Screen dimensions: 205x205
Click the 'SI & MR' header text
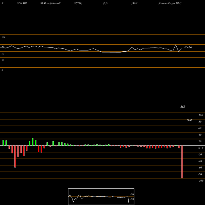[x=22, y=3]
